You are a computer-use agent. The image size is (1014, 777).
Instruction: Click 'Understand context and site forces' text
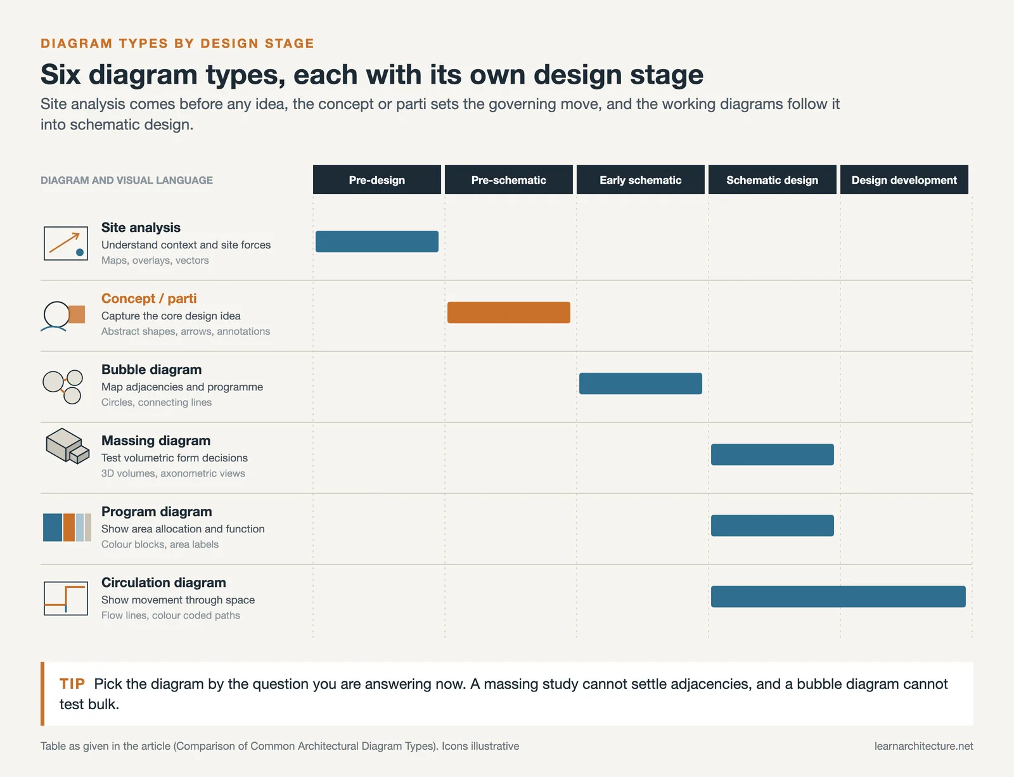click(x=186, y=245)
